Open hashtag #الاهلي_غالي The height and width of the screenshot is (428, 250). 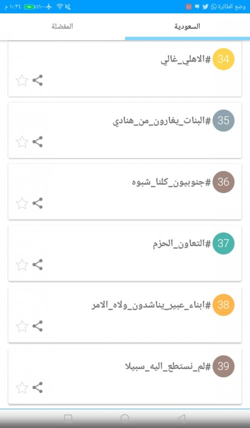(186, 60)
